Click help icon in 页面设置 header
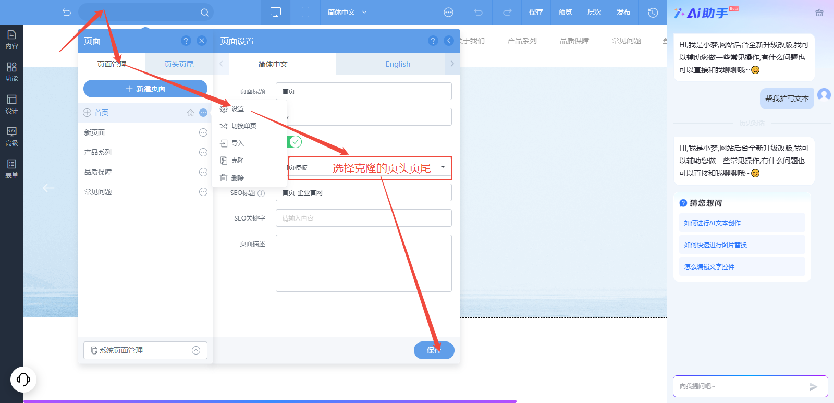The width and height of the screenshot is (834, 403). pyautogui.click(x=433, y=41)
